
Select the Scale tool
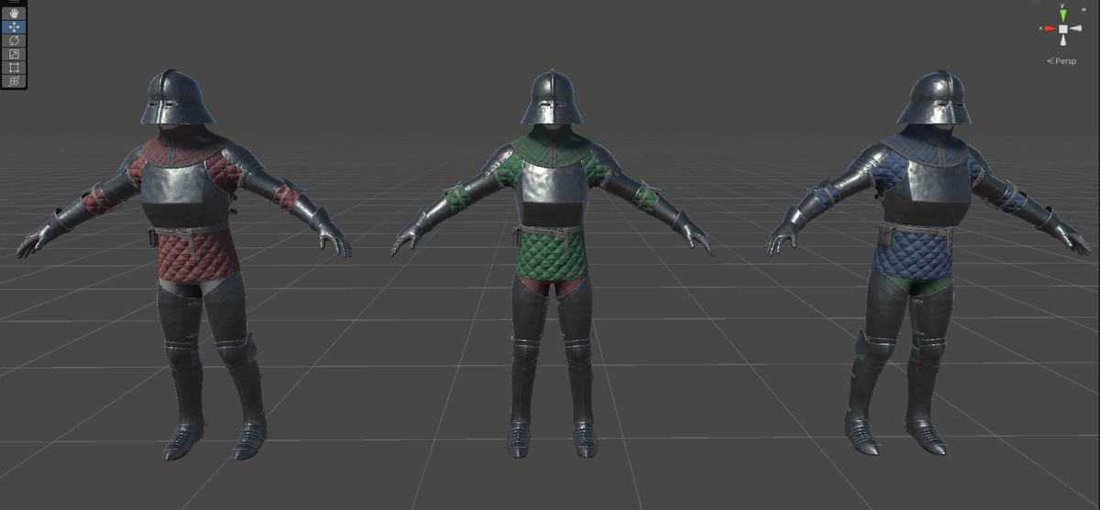point(14,54)
